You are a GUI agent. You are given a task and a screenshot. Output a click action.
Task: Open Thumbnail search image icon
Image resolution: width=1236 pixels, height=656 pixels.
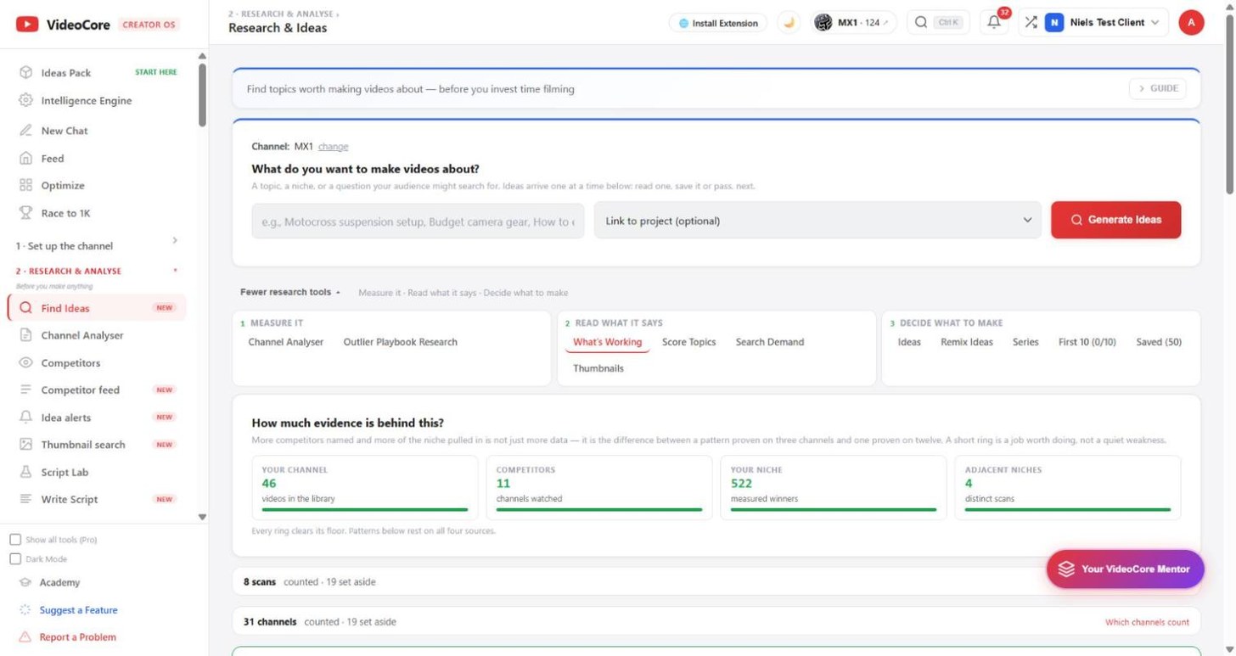click(x=25, y=445)
